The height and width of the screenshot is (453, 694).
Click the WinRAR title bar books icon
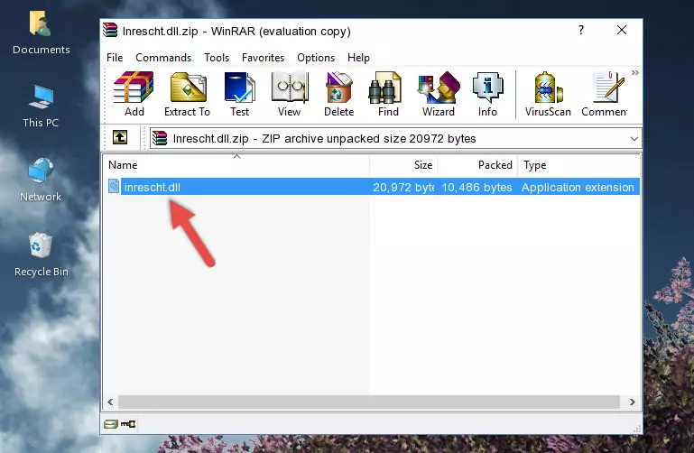pyautogui.click(x=110, y=30)
